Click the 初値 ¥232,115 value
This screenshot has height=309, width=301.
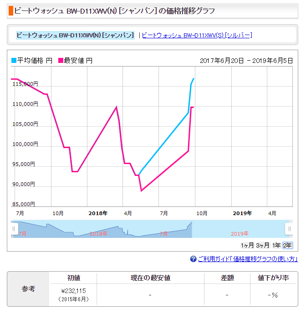74,291
